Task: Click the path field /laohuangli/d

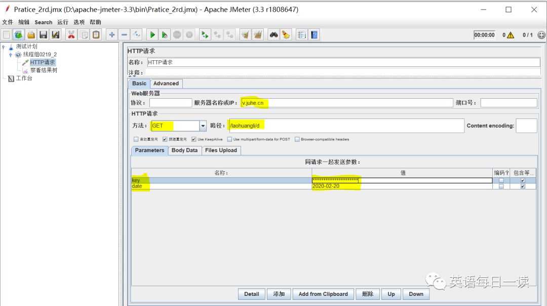Action: click(x=346, y=126)
